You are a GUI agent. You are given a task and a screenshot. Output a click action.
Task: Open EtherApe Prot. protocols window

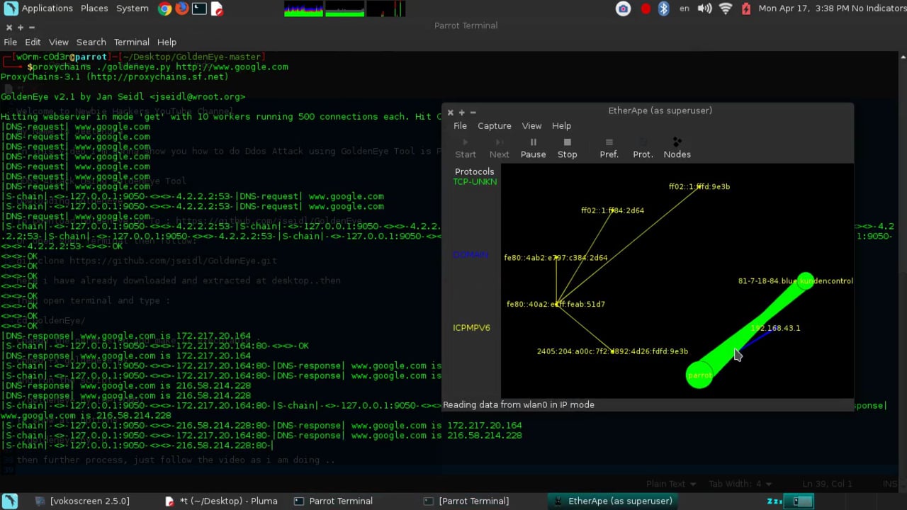(x=643, y=148)
